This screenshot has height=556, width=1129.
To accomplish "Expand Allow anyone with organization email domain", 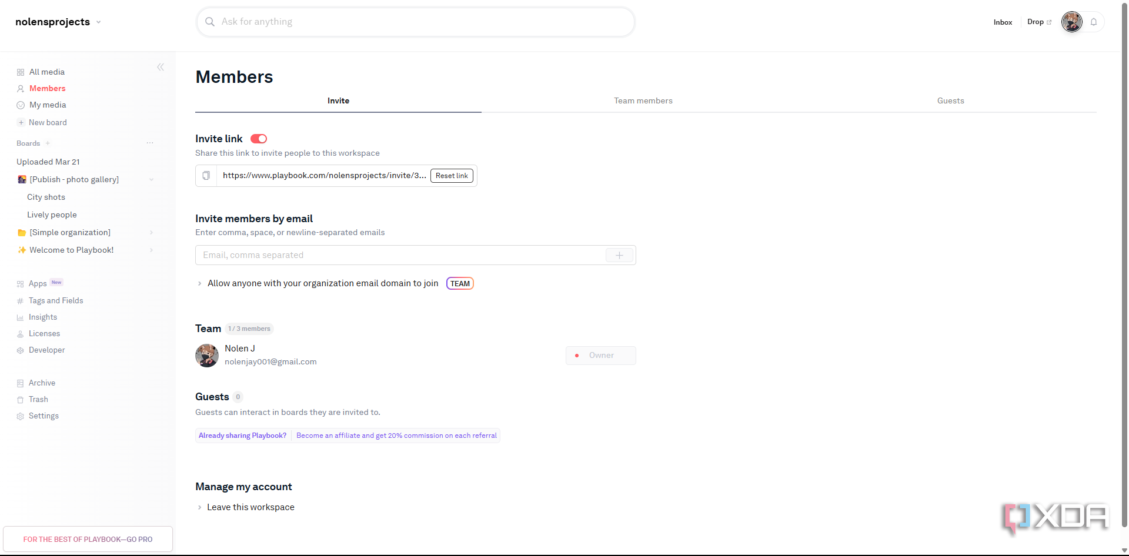I will tap(200, 283).
